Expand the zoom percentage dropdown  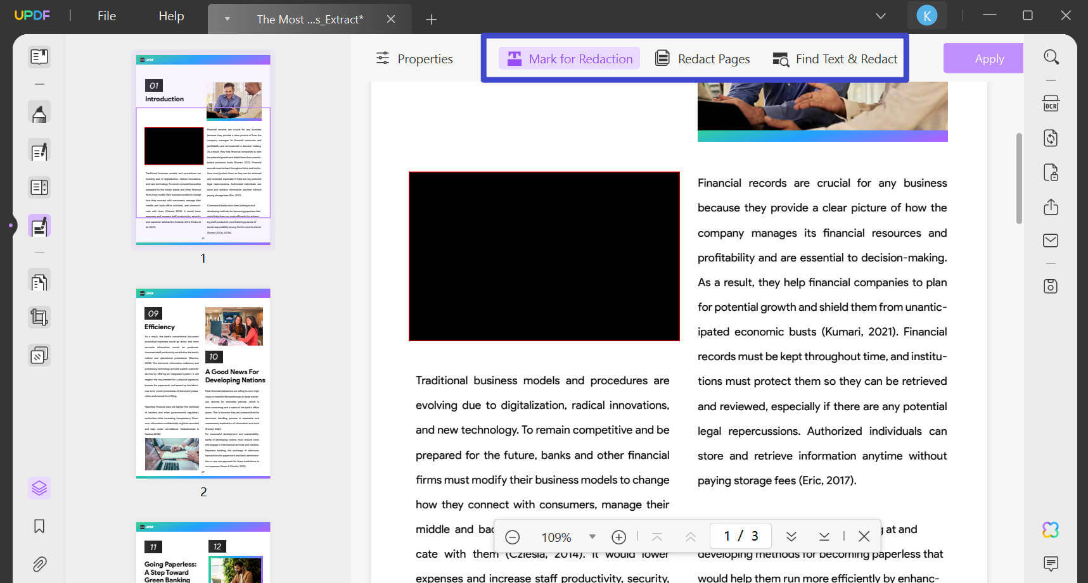(x=592, y=536)
